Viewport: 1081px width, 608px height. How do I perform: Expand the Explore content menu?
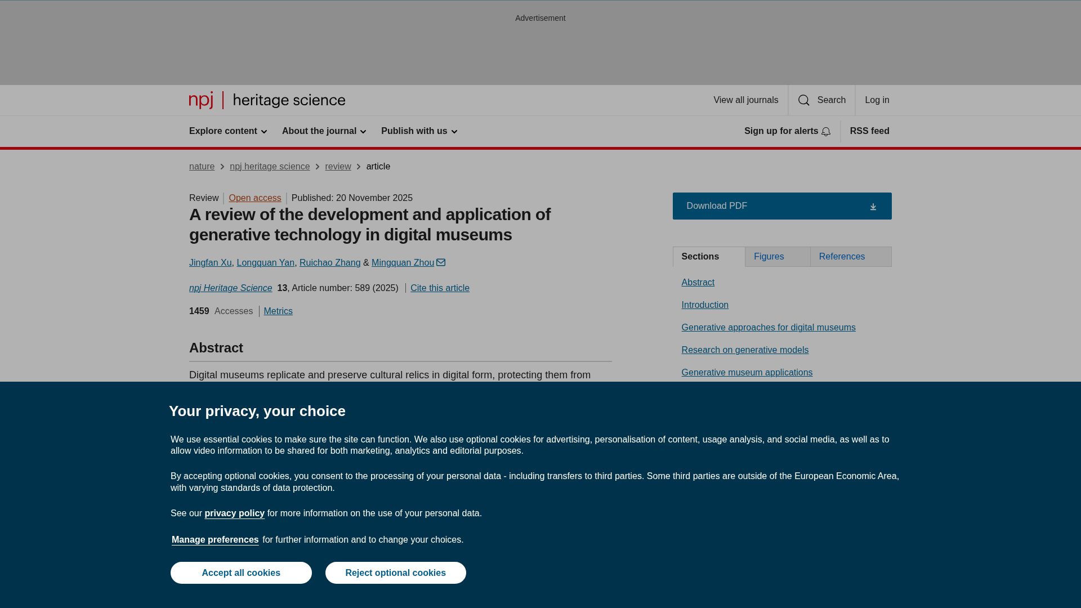click(x=228, y=131)
